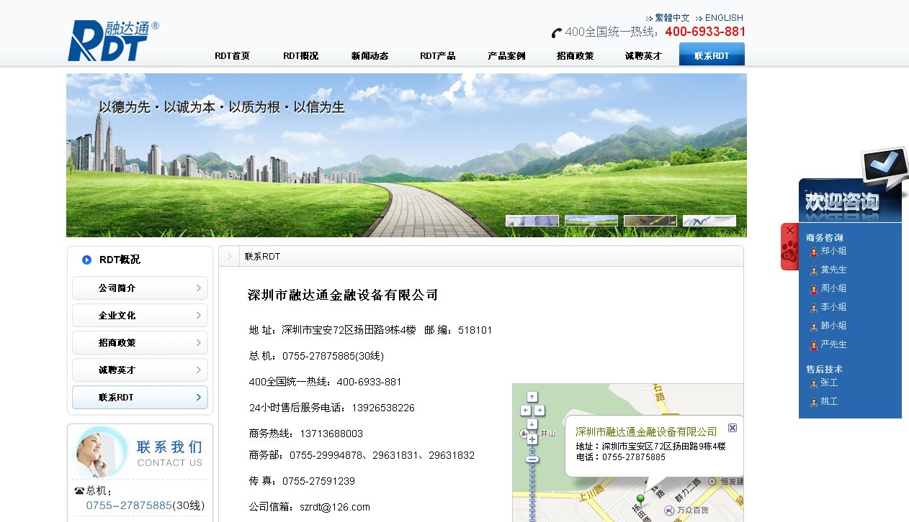The image size is (909, 522).
Task: Go to 新闻动态 in the top menu
Action: click(x=370, y=55)
